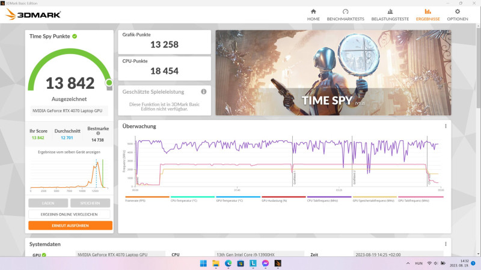Click the 3DMark taskbar icon
This screenshot has height=270, width=481.
pos(278,263)
